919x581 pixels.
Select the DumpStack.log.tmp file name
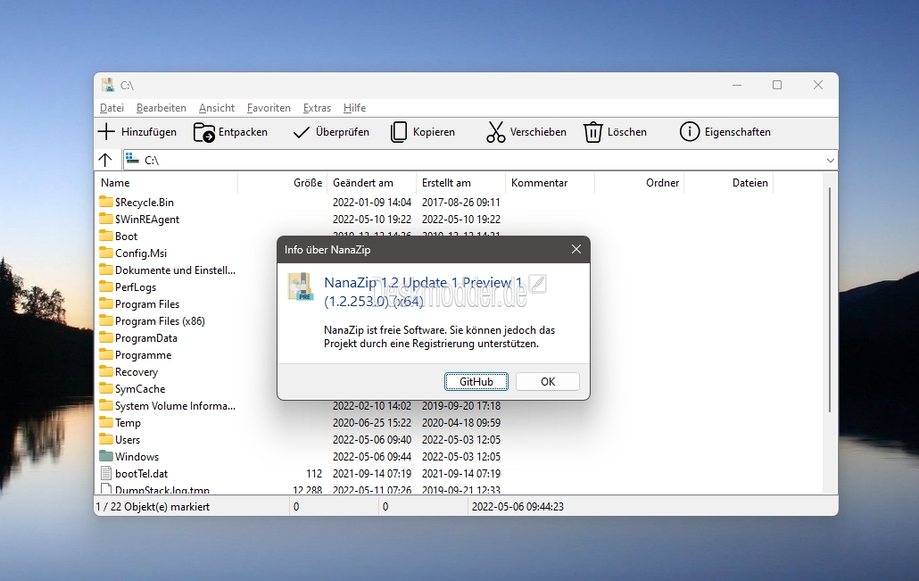pyautogui.click(x=162, y=490)
